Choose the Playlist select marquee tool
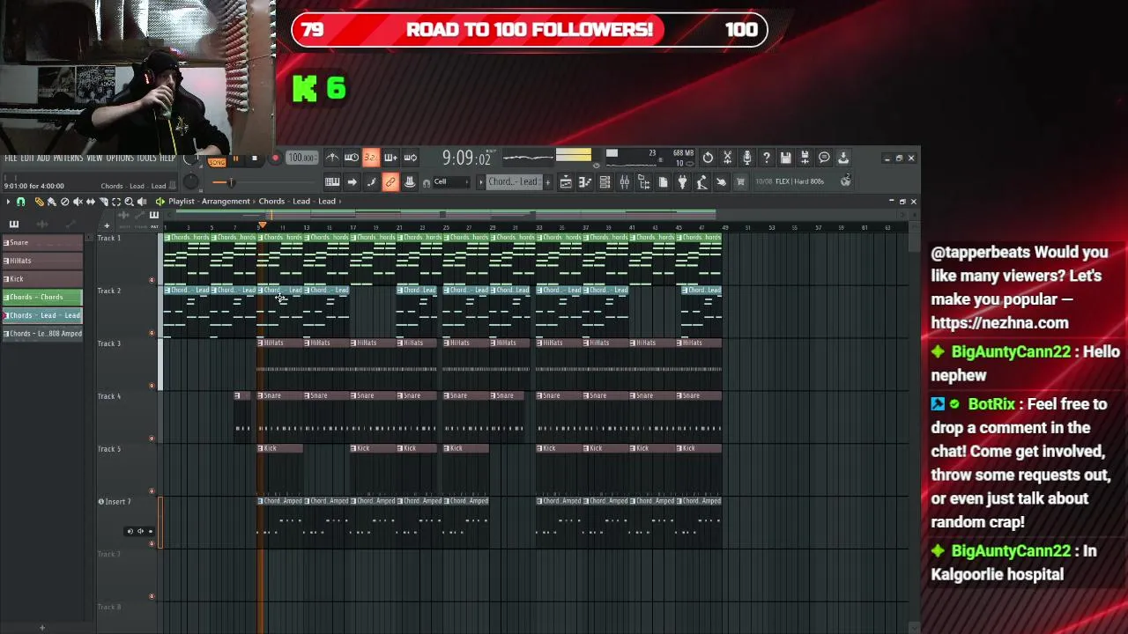This screenshot has height=634, width=1128. [115, 202]
